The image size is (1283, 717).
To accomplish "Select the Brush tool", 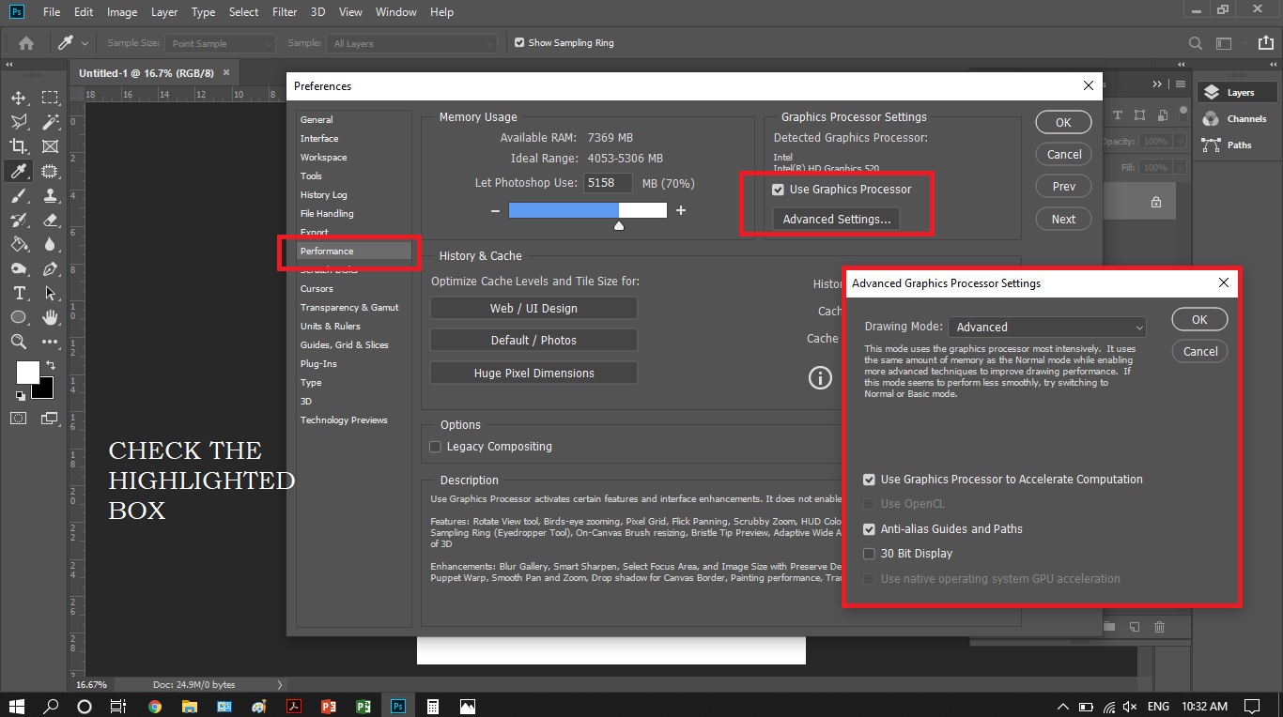I will point(19,195).
